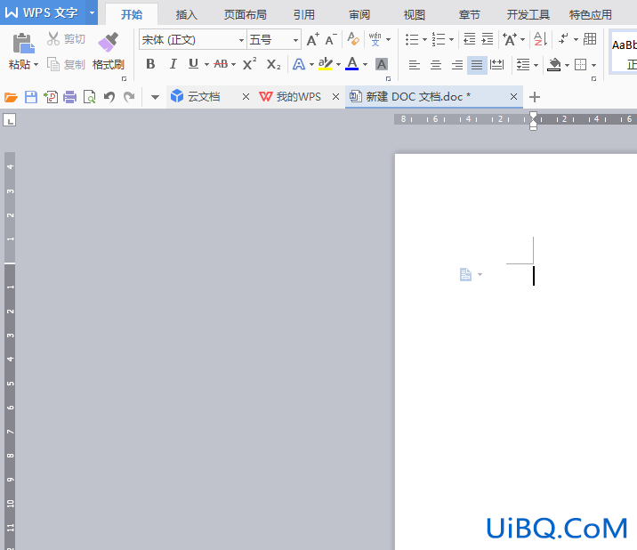The width and height of the screenshot is (637, 550).
Task: Open paragraph dialog launcher in ribbon corner
Action: [594, 79]
